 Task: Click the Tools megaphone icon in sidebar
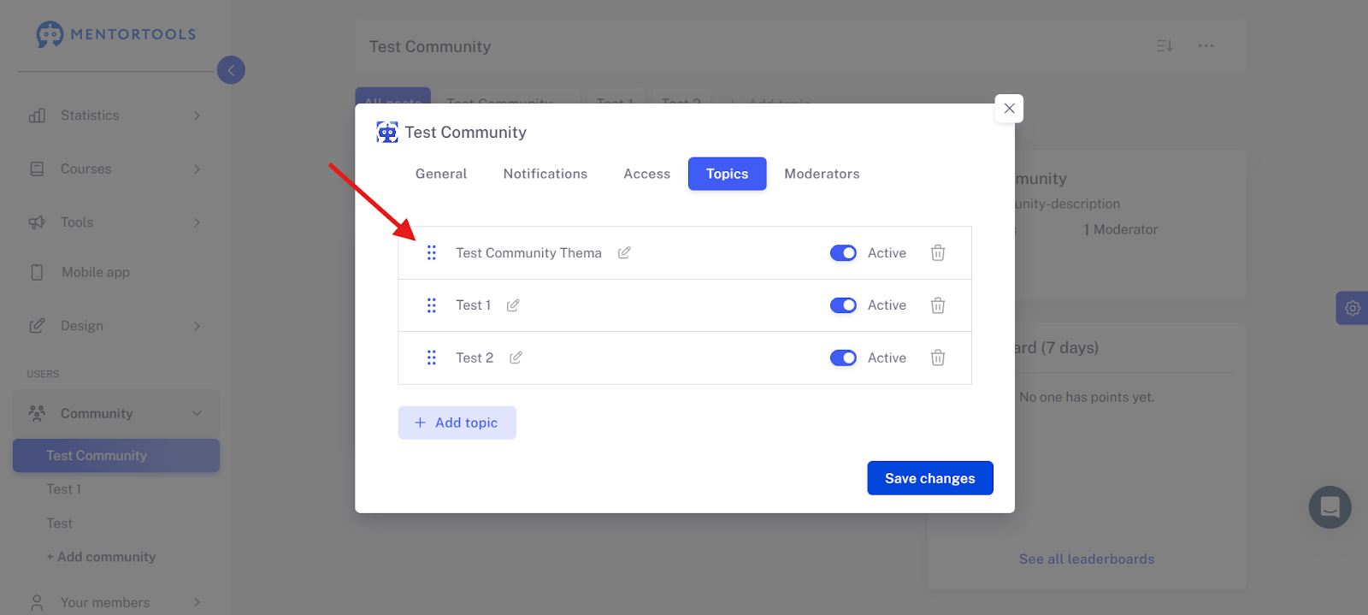(x=37, y=222)
